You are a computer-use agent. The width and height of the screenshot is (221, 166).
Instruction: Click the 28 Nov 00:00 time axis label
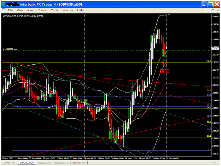click(x=90, y=158)
